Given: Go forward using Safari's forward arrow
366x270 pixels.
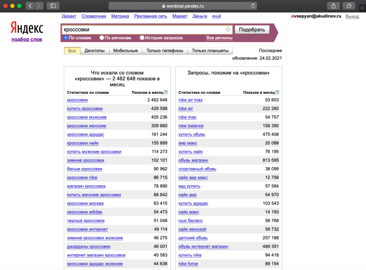Looking at the screenshot, I should (x=39, y=6).
